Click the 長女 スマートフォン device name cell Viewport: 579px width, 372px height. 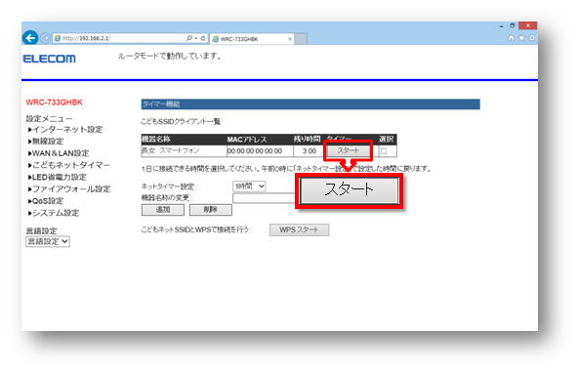[x=184, y=150]
